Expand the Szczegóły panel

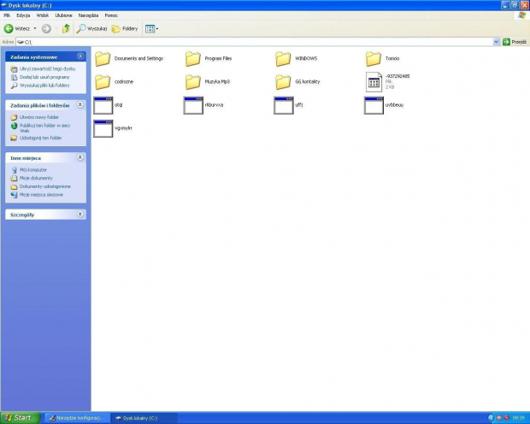[80, 215]
